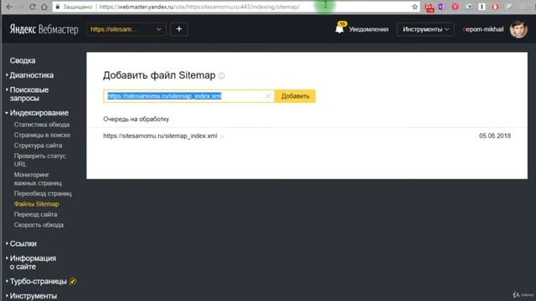Click the info icon beside Добавить файл Sitemap

[x=221, y=76]
